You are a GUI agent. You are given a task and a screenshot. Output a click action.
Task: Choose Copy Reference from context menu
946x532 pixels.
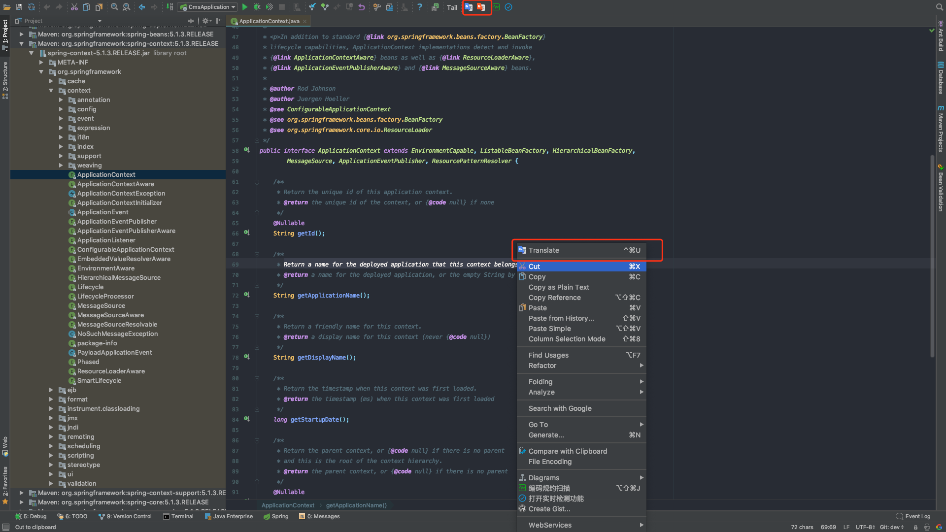click(x=554, y=298)
